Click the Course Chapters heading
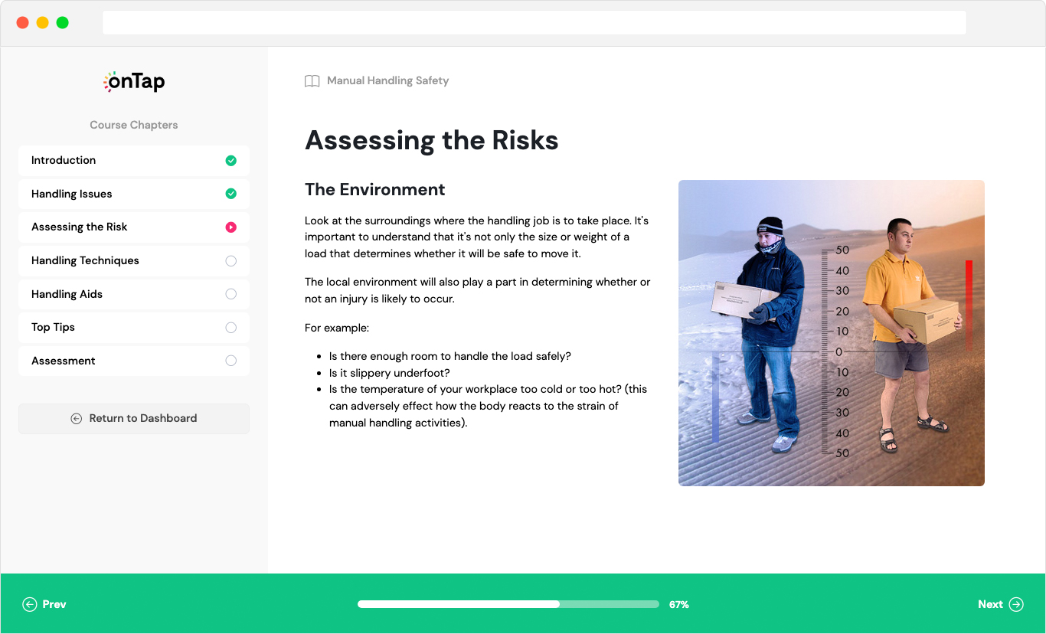 [134, 125]
